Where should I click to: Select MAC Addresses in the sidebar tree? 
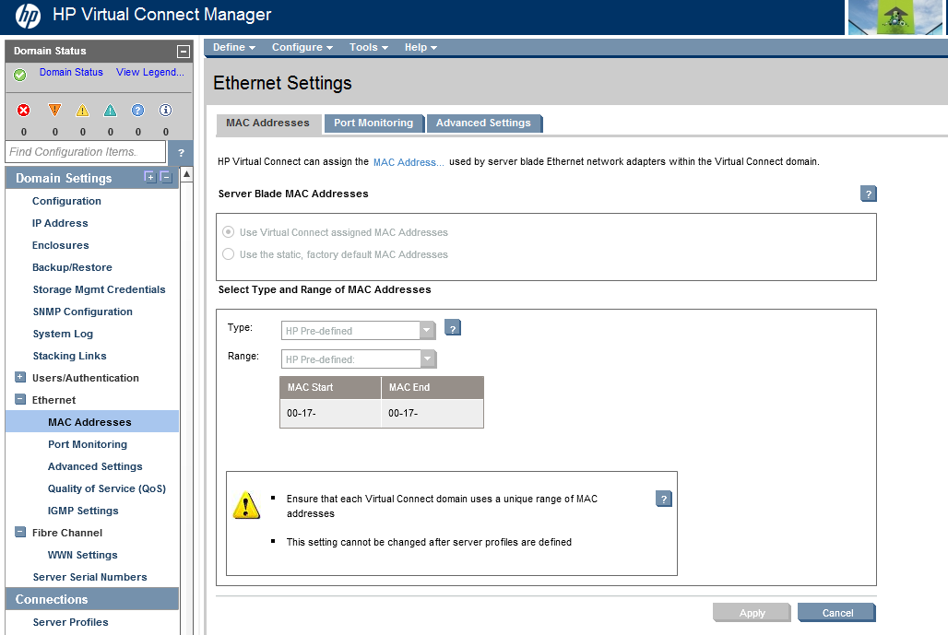pyautogui.click(x=92, y=422)
